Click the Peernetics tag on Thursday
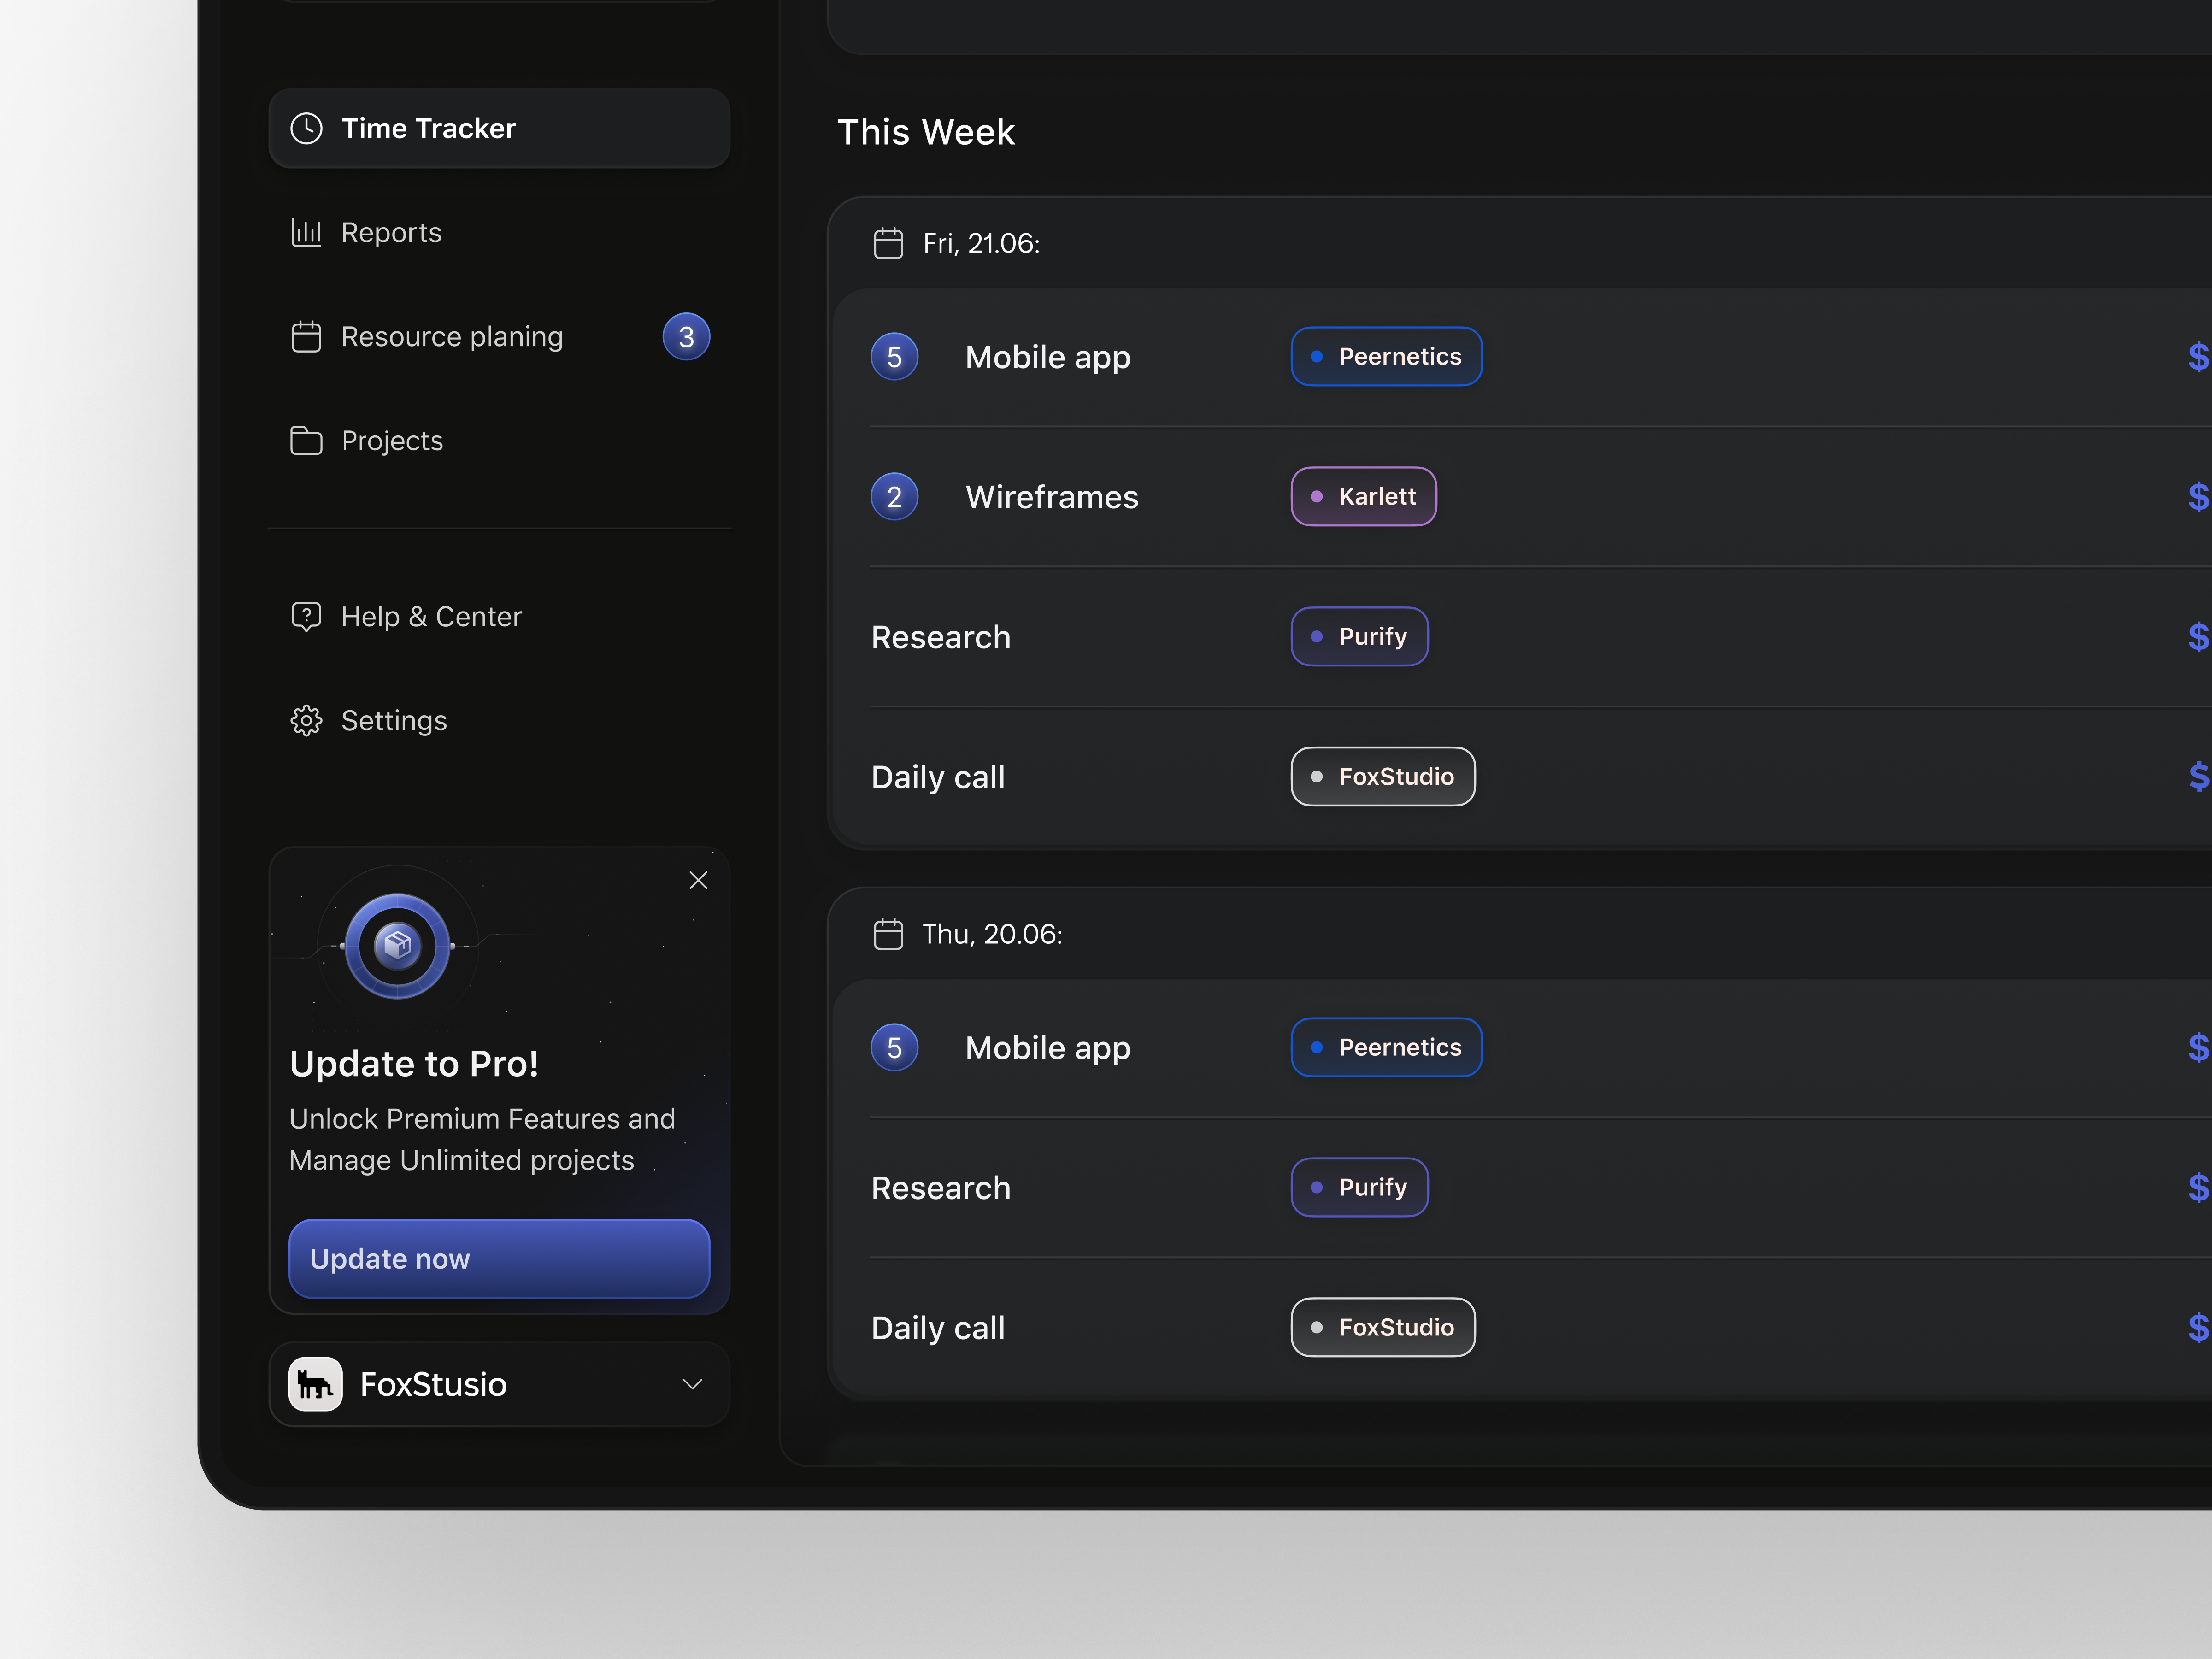Viewport: 2212px width, 1659px height. coord(1386,1047)
